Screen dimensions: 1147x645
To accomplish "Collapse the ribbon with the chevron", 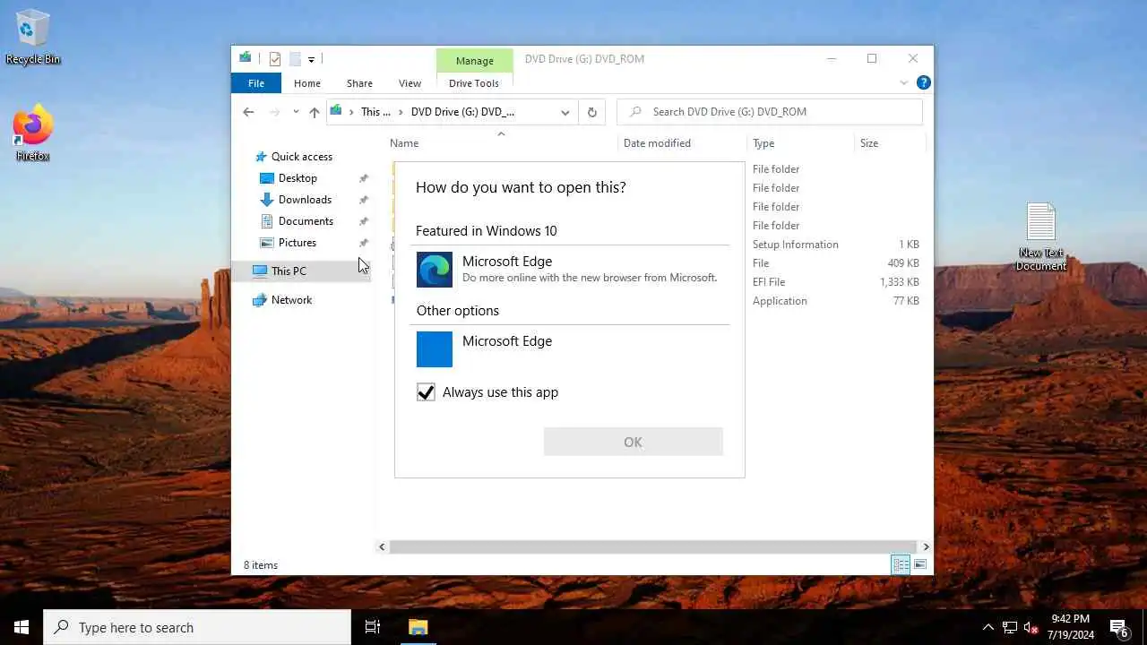I will pyautogui.click(x=903, y=82).
